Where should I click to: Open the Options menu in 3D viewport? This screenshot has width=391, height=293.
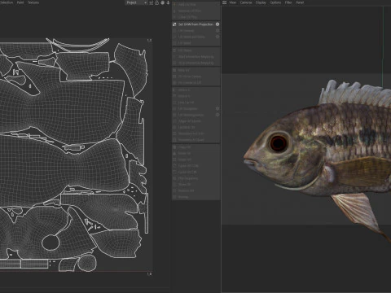275,2
